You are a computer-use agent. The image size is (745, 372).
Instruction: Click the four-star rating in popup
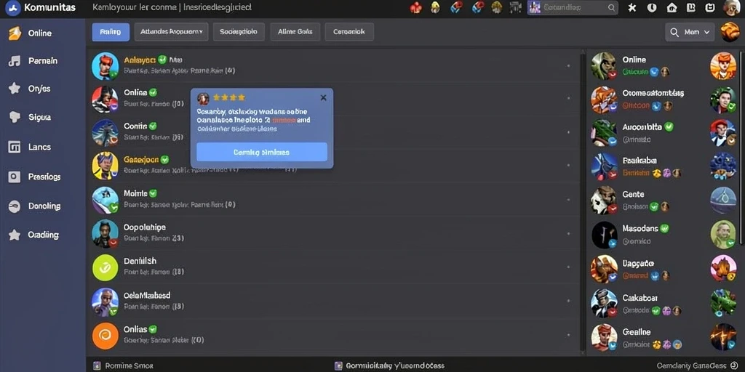229,97
